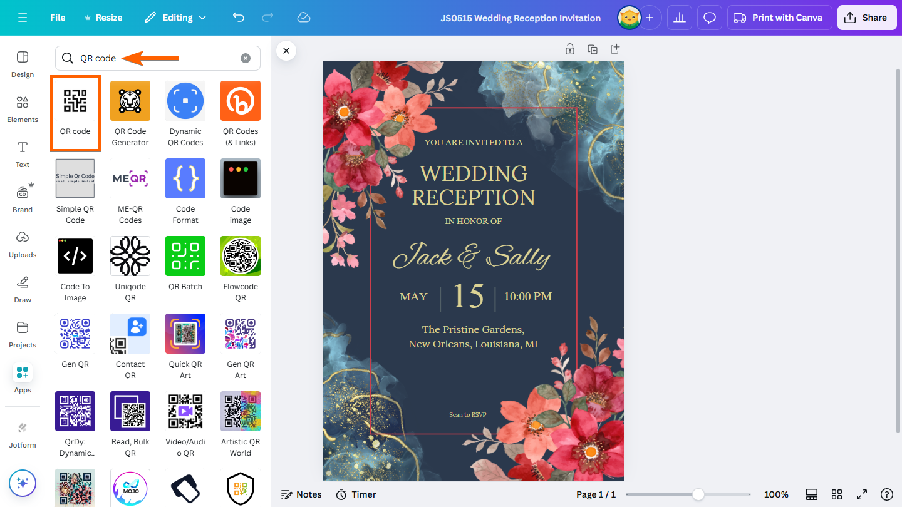Open the Draw sidebar tab
This screenshot has height=507, width=902.
click(x=23, y=289)
